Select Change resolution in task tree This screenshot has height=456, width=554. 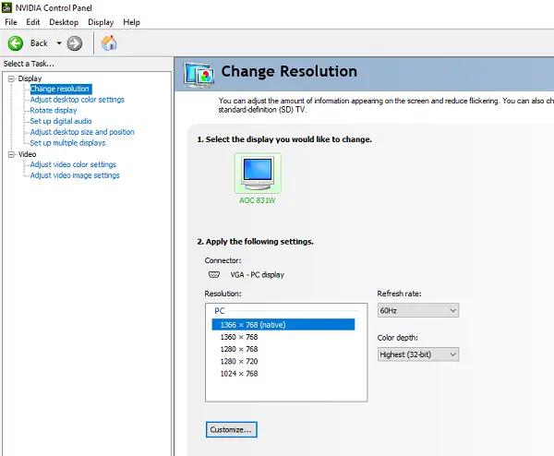(x=61, y=89)
